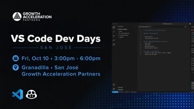Click the location pin icon
The image size is (194, 109).
[x=16, y=67]
